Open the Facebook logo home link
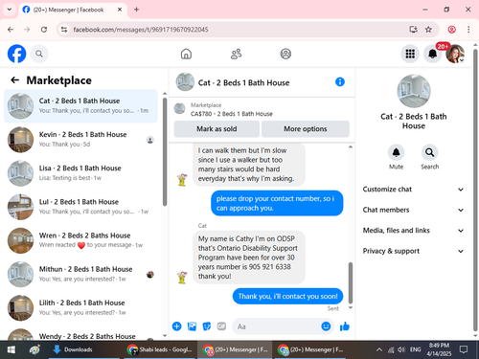 click(16, 54)
